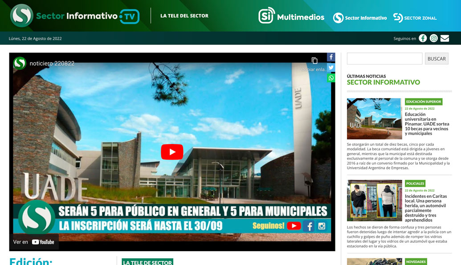Play the noticiero 220822 video
Viewport: 461px width, 265px height.
click(x=172, y=152)
